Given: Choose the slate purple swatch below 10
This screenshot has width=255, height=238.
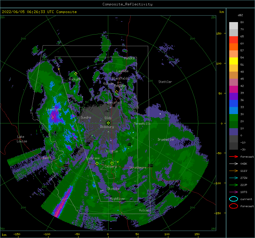Looking at the screenshot, I should [x=233, y=132].
